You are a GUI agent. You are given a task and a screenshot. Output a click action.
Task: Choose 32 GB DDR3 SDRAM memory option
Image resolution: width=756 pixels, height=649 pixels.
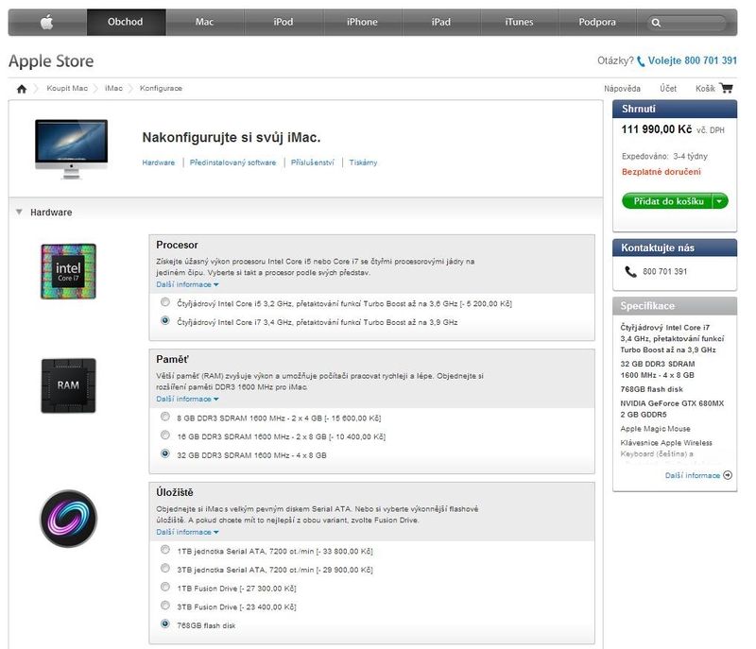coord(165,453)
